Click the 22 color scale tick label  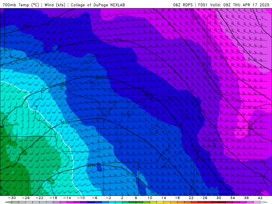[191, 198]
